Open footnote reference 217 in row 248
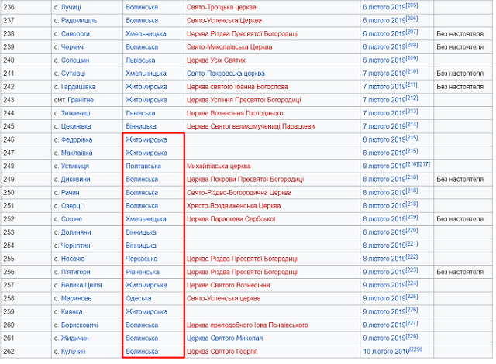Image resolution: width=496 pixels, height=364 pixels. (x=424, y=164)
